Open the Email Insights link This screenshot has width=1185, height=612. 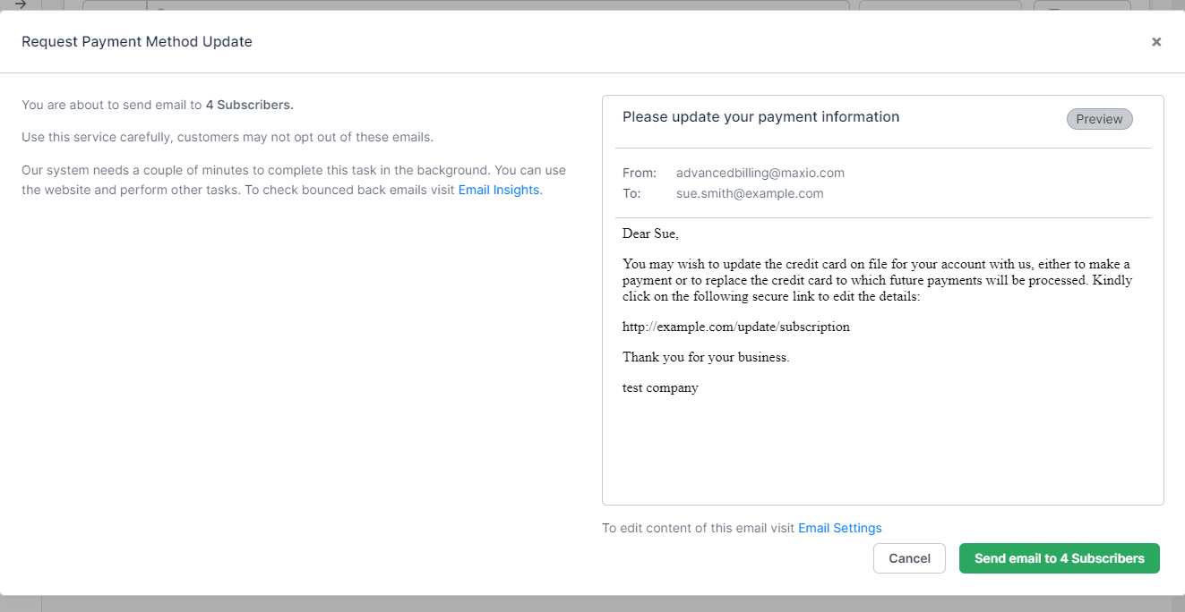[498, 190]
